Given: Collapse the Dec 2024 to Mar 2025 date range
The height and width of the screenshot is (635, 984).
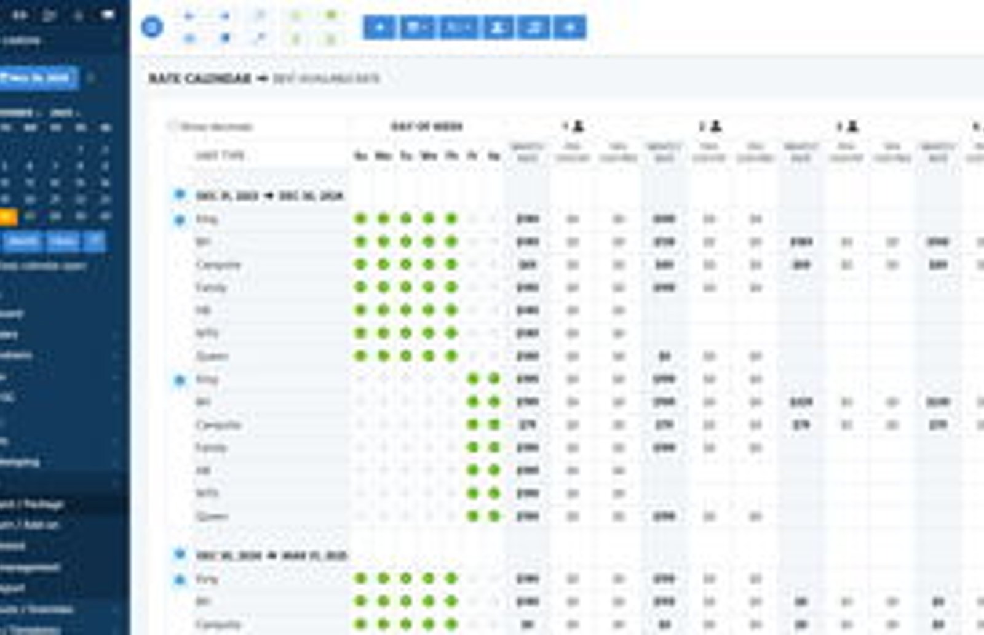Looking at the screenshot, I should [180, 555].
